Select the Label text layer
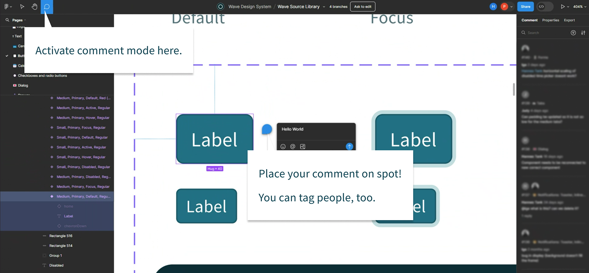 click(68, 216)
